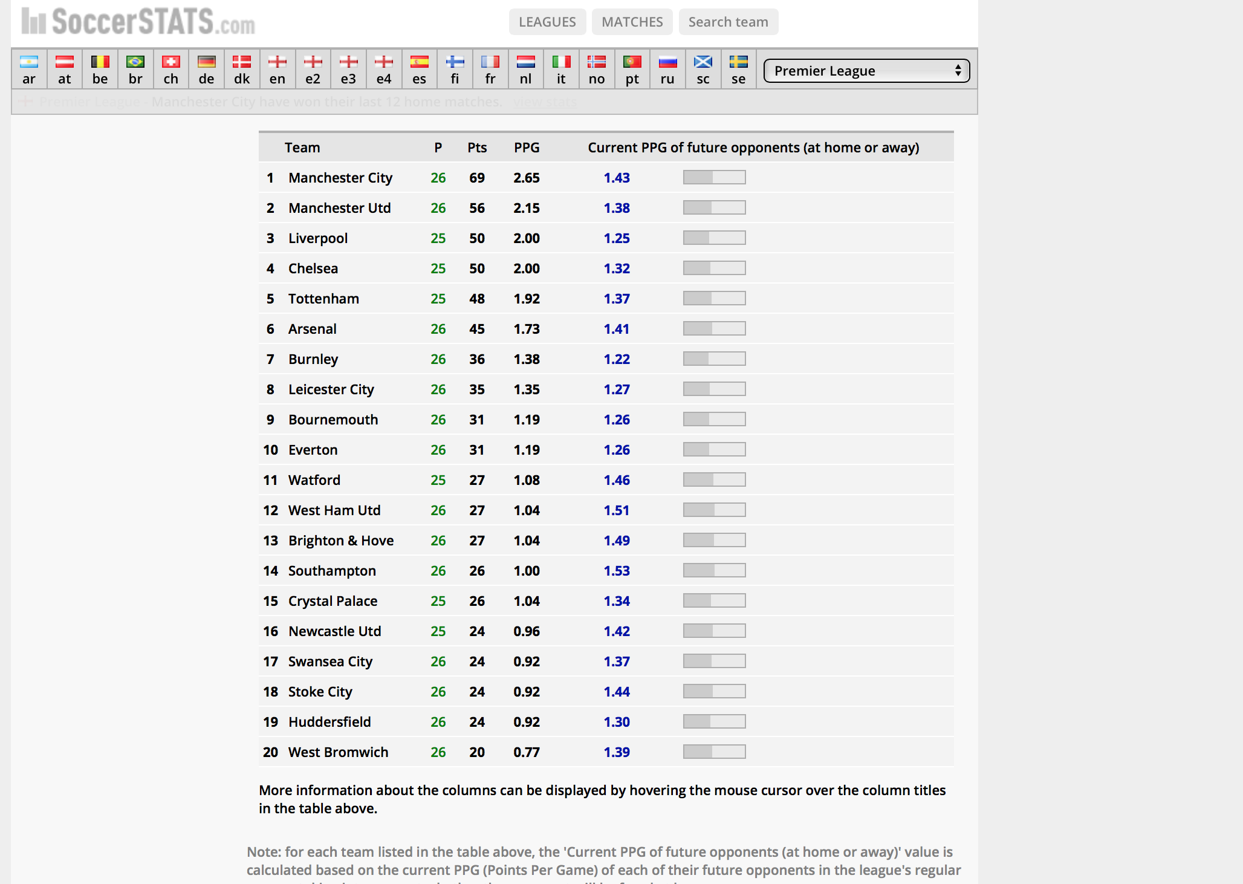Select the Spain flag (es) league
This screenshot has height=884, width=1243.
420,70
